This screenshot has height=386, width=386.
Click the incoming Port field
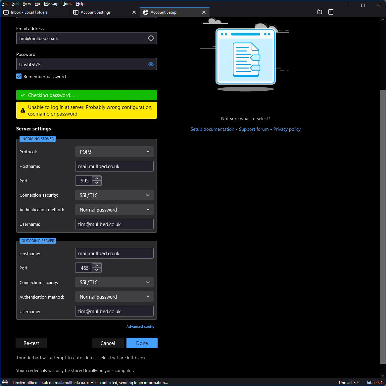[x=84, y=181]
